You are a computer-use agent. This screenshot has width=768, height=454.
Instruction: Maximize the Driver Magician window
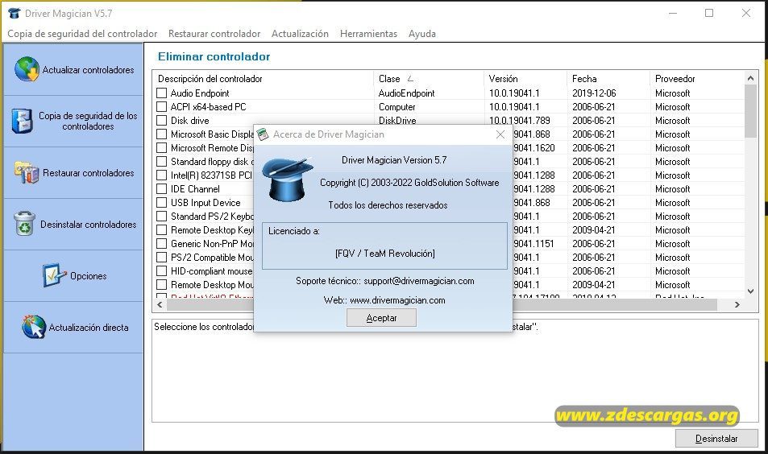coord(708,13)
